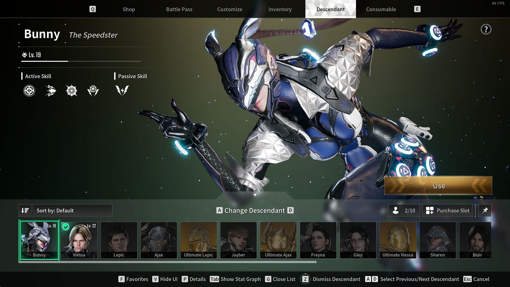Viewport: 510px width, 287px height.
Task: Toggle Viessa as active descendant
Action: (x=79, y=240)
